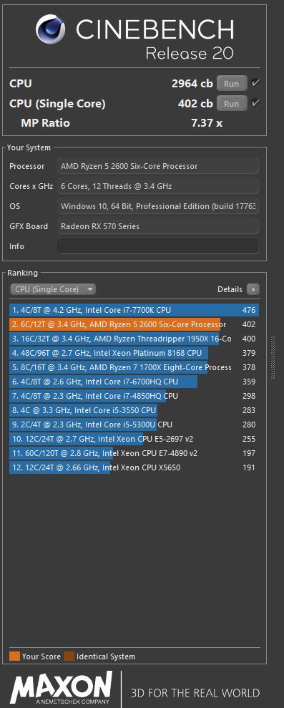The height and width of the screenshot is (708, 284).
Task: Expand the ranking Details arrow button
Action: (x=253, y=289)
